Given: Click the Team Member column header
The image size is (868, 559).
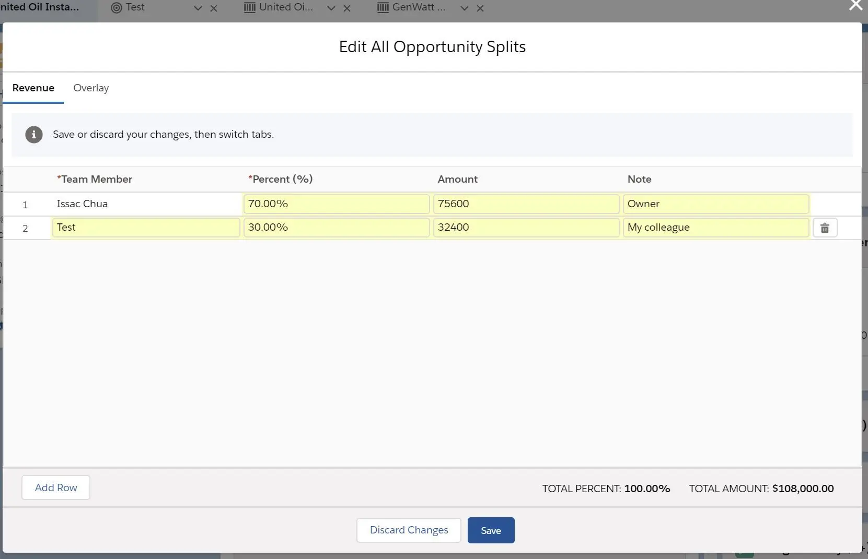Looking at the screenshot, I should tap(95, 180).
